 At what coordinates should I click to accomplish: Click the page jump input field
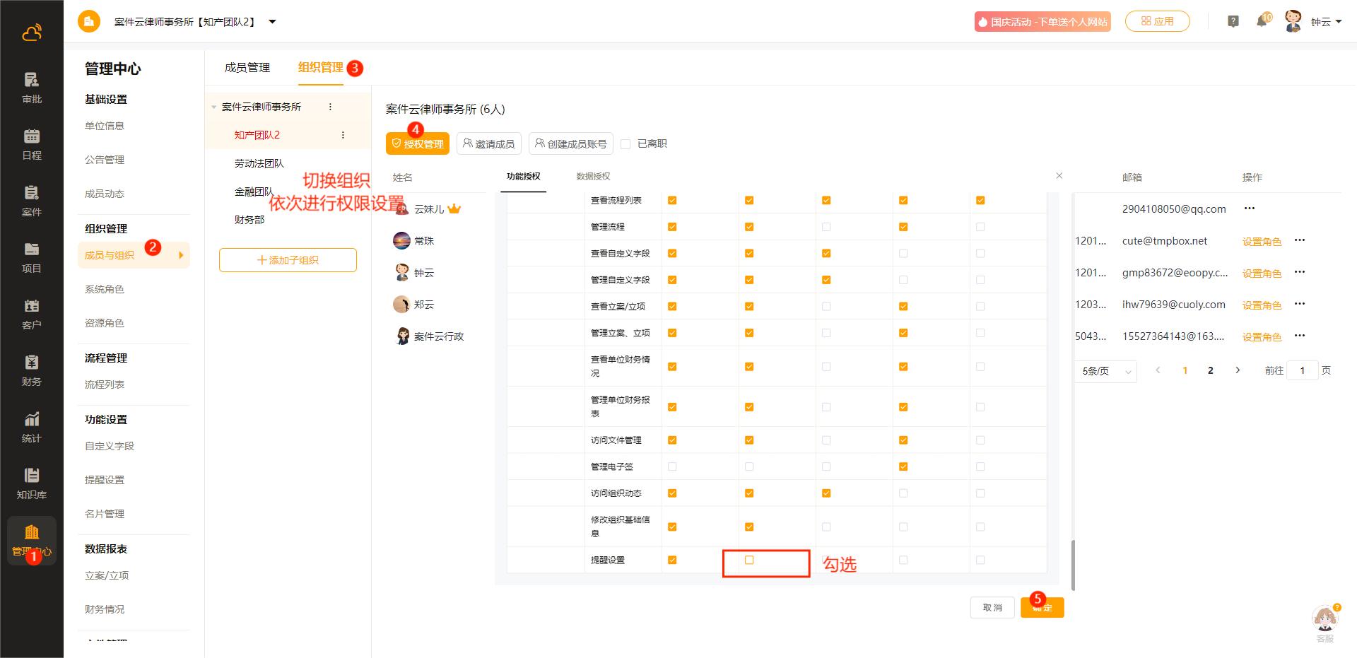[x=1302, y=370]
